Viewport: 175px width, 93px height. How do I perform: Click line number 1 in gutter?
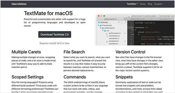click(131, 23)
